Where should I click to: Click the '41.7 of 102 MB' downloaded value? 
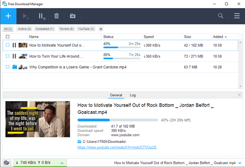[123, 126]
